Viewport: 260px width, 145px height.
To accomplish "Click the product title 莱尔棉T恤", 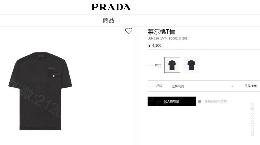I will 162,32.
